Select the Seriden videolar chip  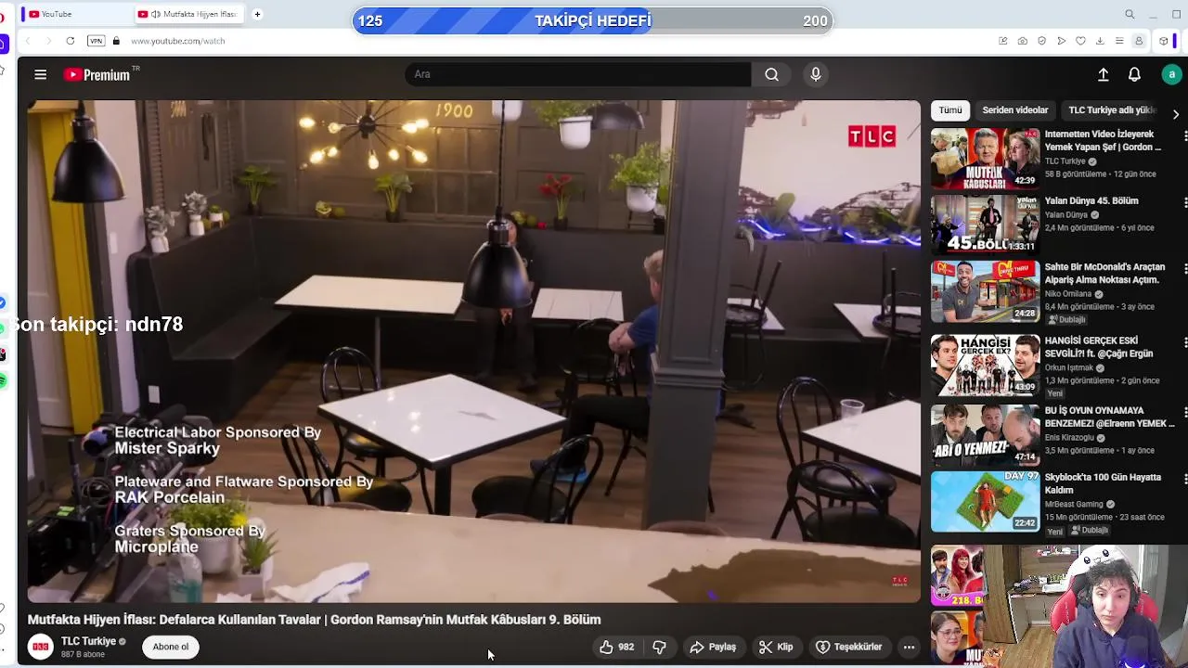pos(1015,109)
